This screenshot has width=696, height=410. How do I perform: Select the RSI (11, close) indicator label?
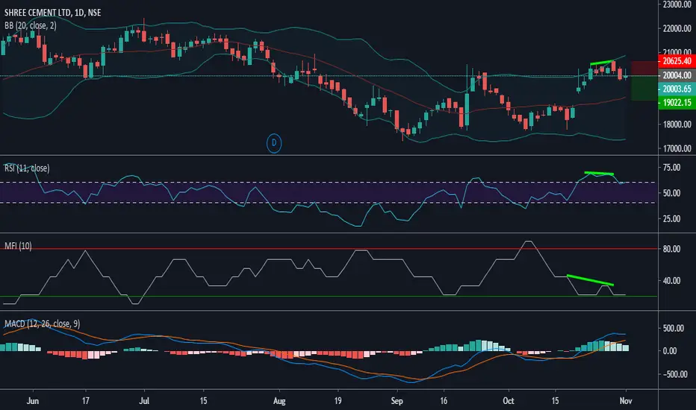[27, 168]
